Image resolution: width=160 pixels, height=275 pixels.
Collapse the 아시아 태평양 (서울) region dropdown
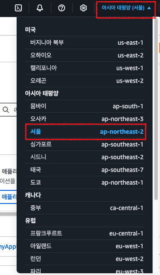126,8
